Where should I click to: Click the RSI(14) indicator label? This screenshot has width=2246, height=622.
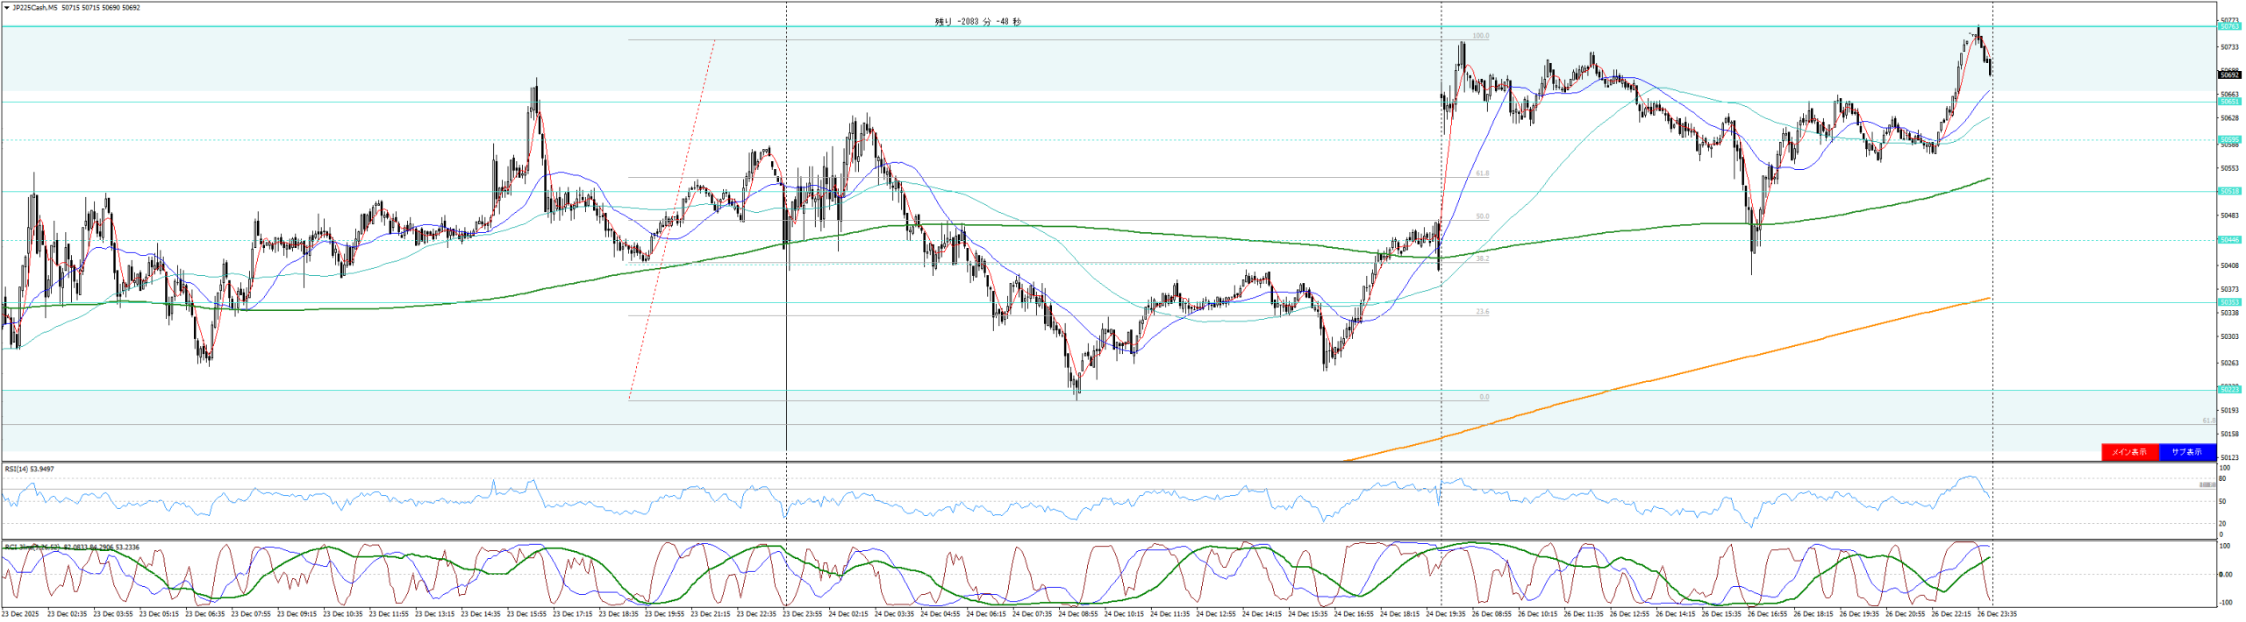(29, 470)
